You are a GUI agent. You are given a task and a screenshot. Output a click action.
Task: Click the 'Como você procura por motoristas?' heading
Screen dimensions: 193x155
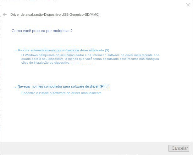42,31
